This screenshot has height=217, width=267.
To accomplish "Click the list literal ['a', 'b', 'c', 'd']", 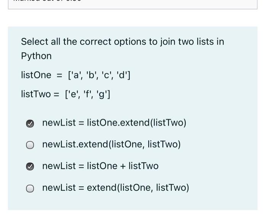I will click(x=99, y=75).
